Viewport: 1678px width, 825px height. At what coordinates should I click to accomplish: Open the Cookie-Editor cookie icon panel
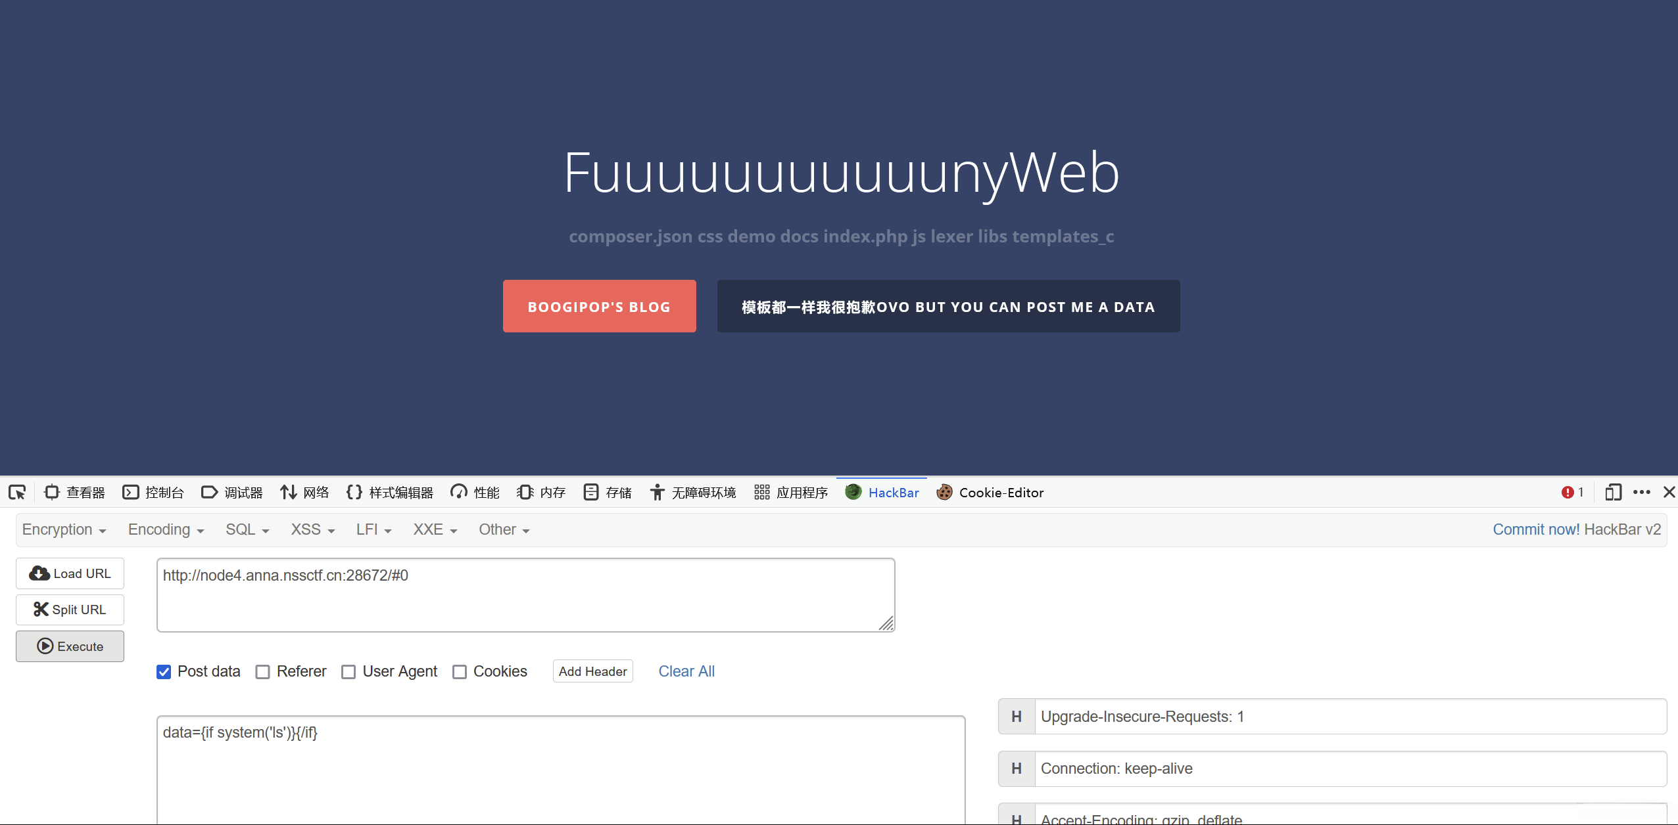[x=944, y=492]
